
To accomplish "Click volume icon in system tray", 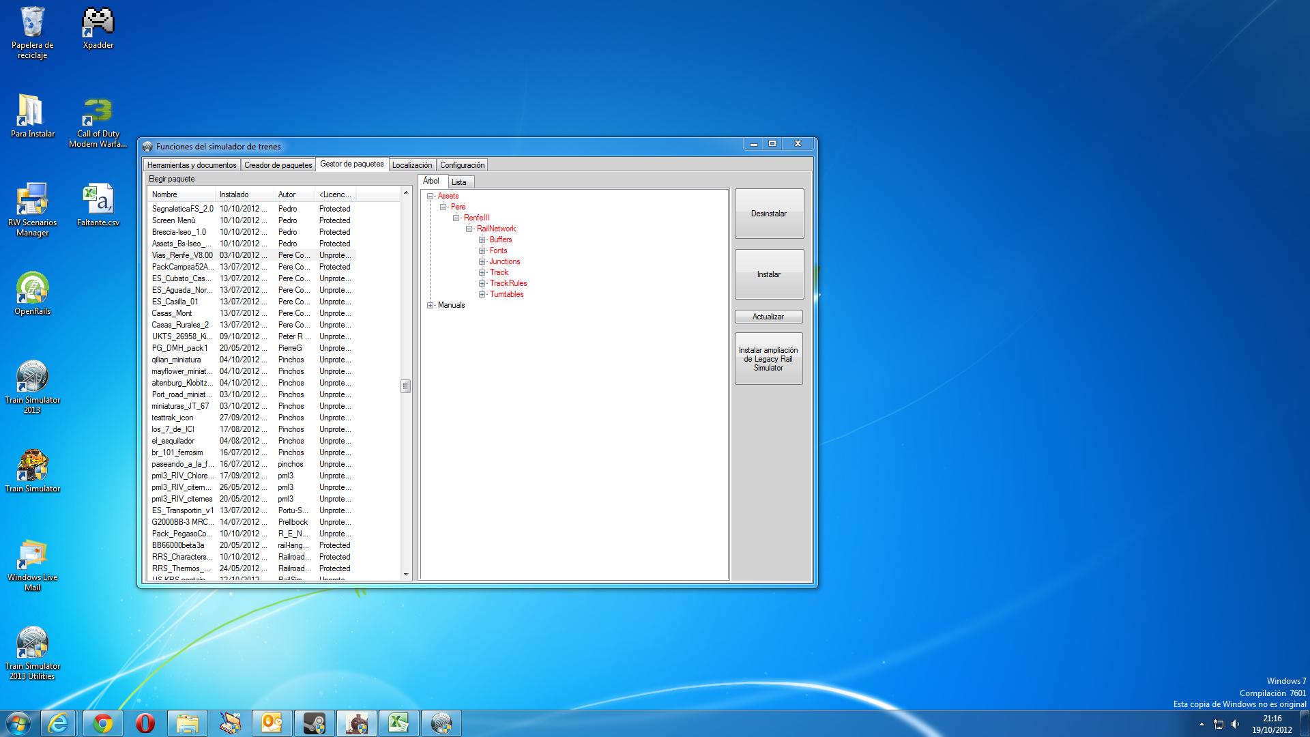I will [x=1235, y=724].
